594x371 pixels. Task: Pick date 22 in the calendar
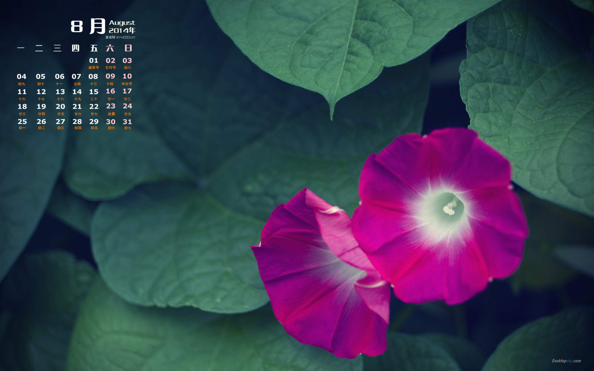(x=94, y=107)
